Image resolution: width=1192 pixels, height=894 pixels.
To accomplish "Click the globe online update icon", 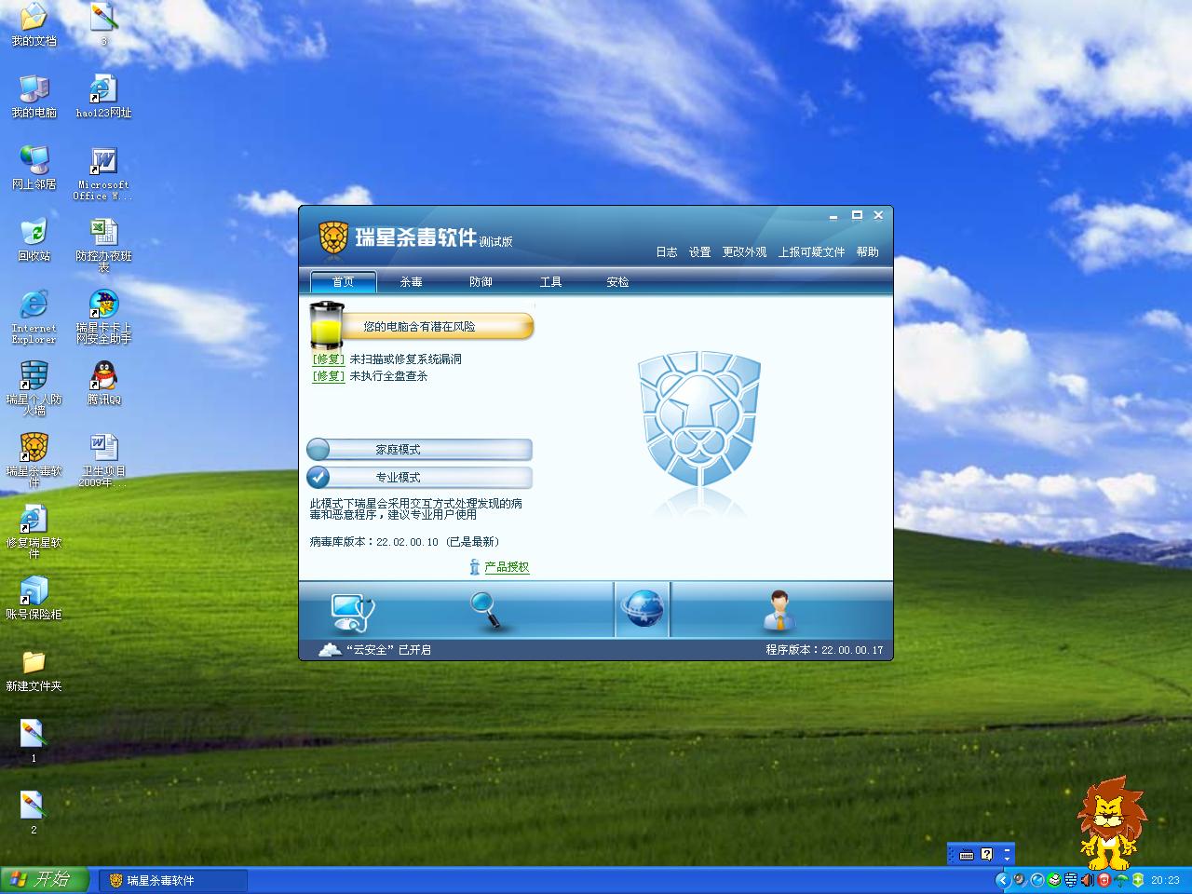I will click(x=643, y=610).
